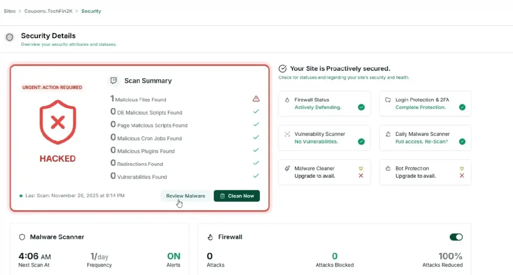Screen dimensions: 513x275
Task: Click the Re-Scan? link on Daily Malware Scanner
Action: (436, 142)
